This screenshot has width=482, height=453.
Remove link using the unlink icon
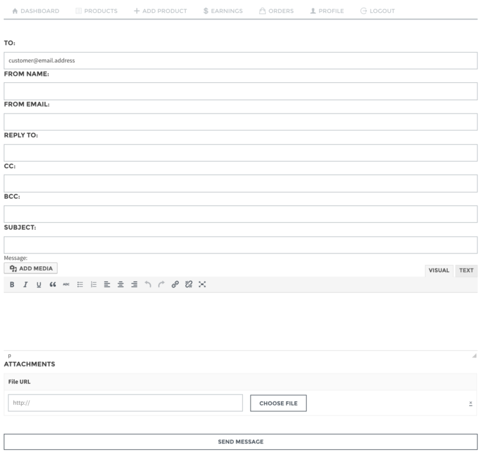(188, 284)
